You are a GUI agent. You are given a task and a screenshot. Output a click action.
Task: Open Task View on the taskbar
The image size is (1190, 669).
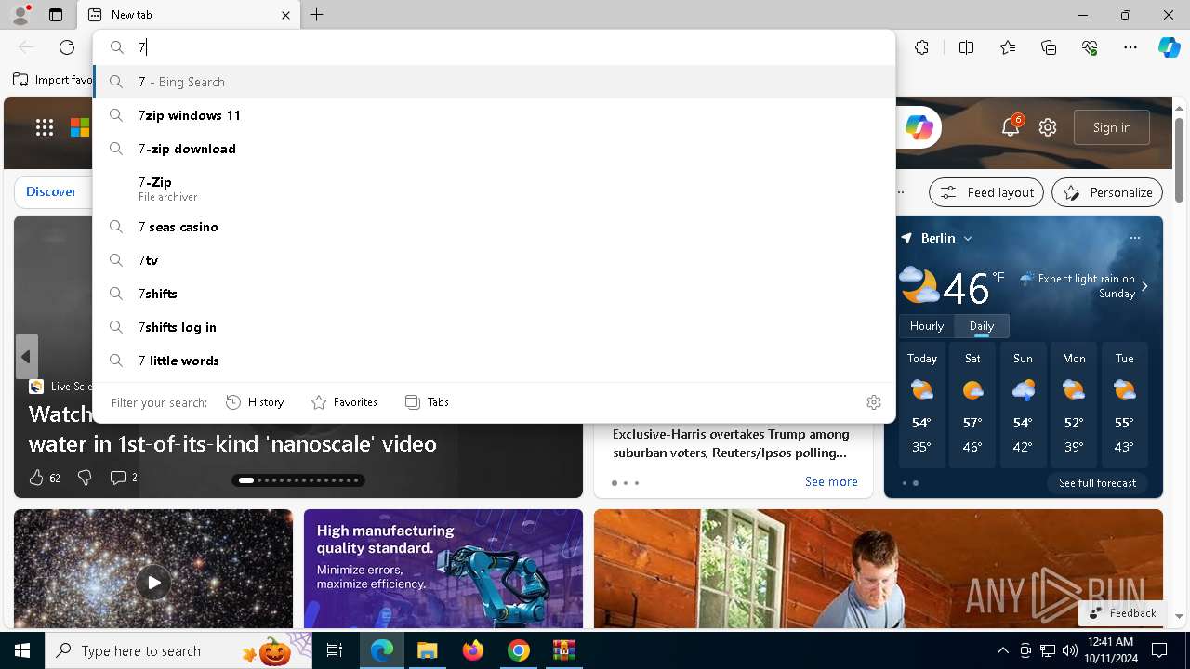click(335, 650)
